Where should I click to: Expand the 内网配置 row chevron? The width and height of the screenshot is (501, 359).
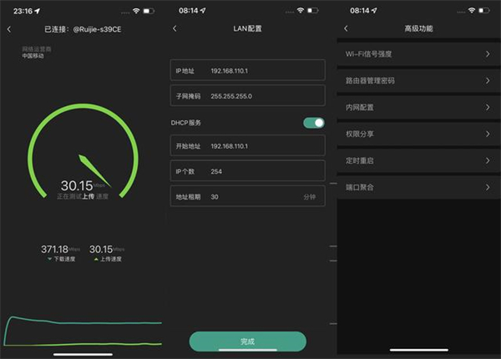(487, 108)
